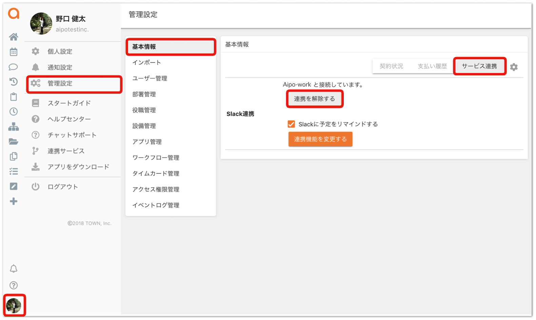Select 基本情報 in the admin menu

point(171,47)
